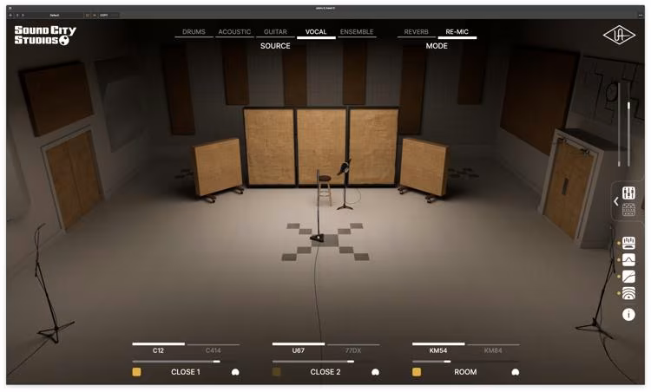Open the grid pads view below the mixer icon
Image resolution: width=651 pixels, height=392 pixels.
tap(628, 210)
